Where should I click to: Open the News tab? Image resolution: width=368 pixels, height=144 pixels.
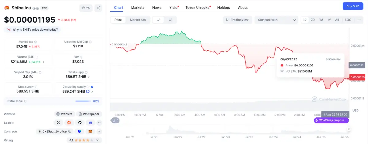coord(157,7)
